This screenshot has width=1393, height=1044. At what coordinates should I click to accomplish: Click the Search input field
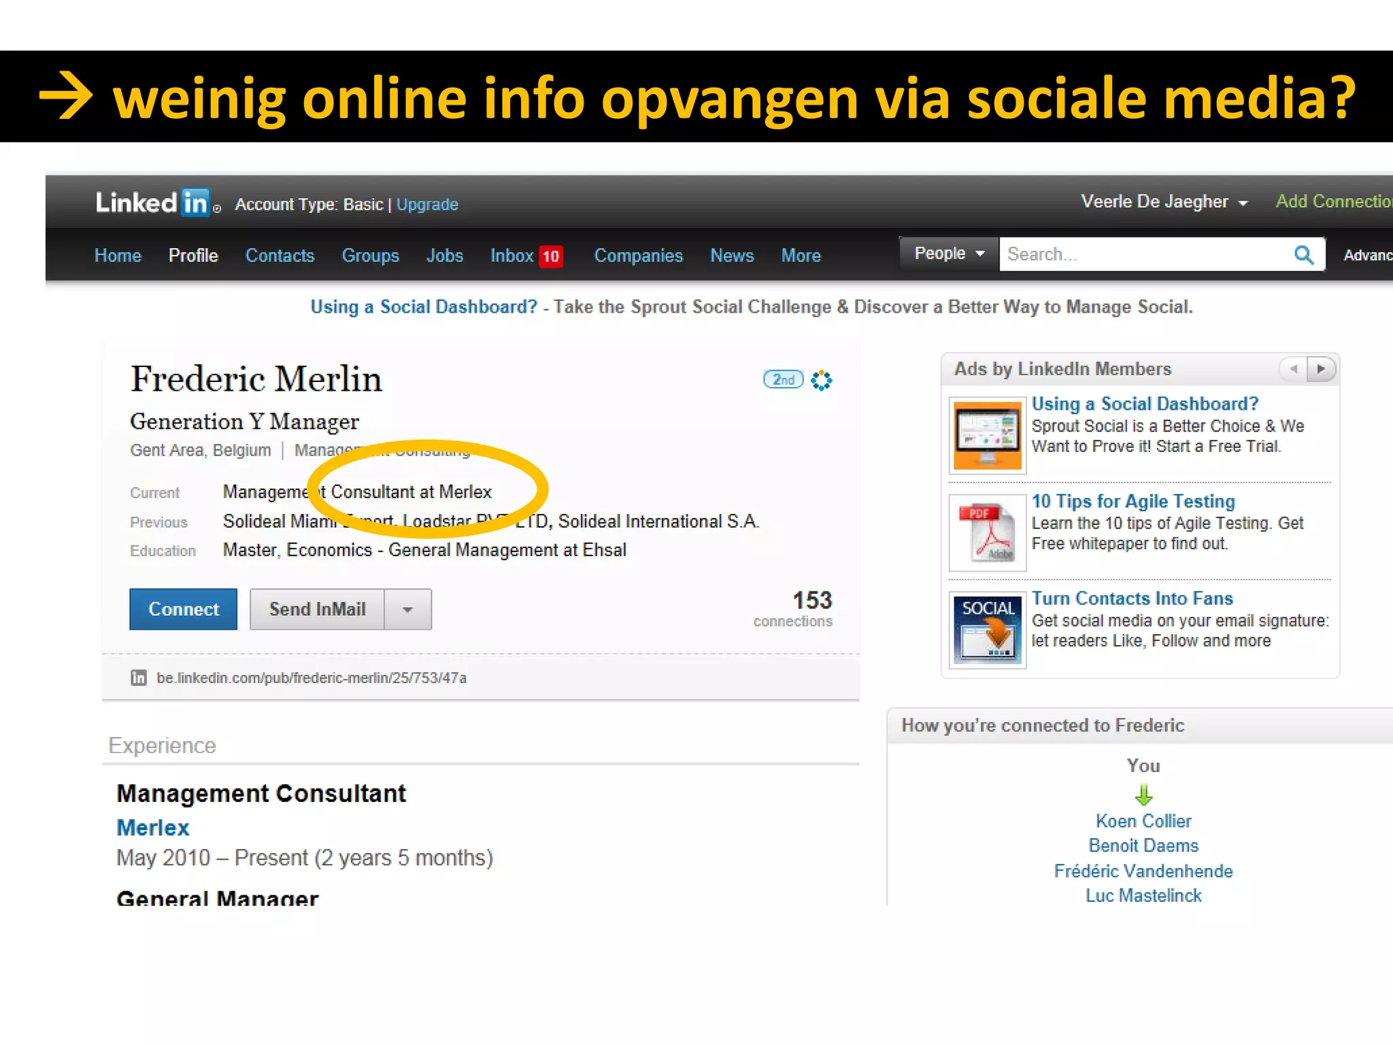[1146, 254]
